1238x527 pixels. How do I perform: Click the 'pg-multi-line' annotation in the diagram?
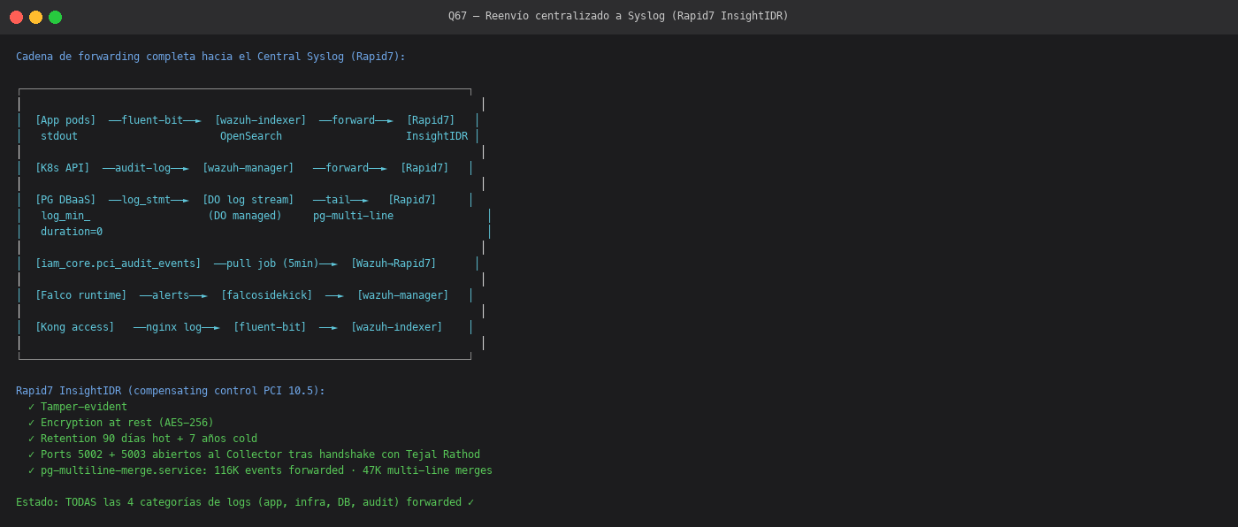(x=353, y=216)
